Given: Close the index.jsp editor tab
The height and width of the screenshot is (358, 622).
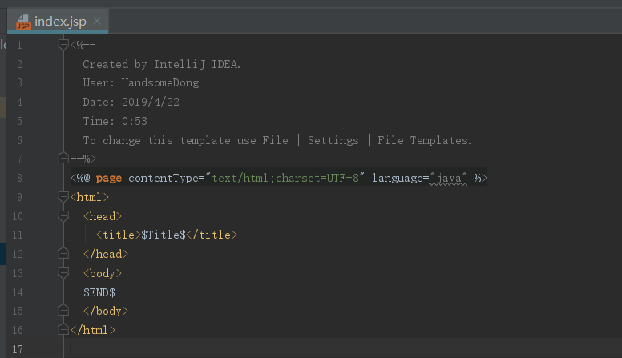Looking at the screenshot, I should pyautogui.click(x=96, y=22).
